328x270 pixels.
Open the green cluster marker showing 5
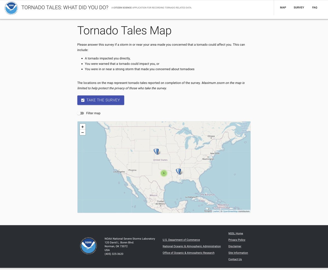[164, 173]
